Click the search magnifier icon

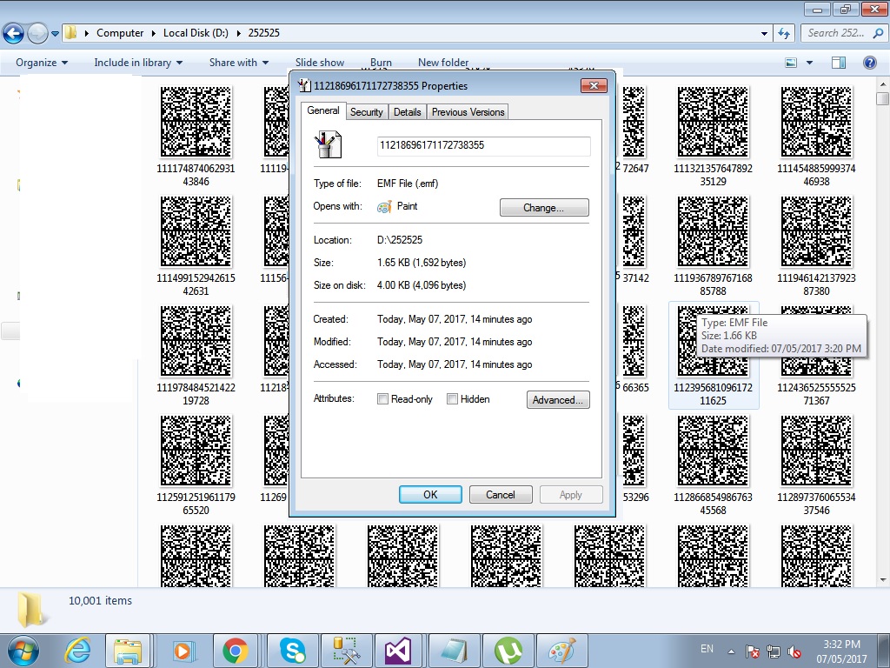pos(877,33)
